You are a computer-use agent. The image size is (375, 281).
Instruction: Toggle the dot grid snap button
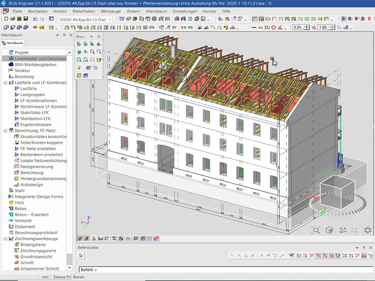[299, 256]
